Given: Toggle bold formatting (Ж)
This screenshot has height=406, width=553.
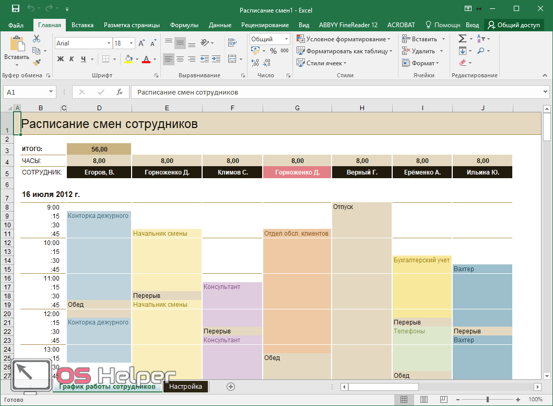Looking at the screenshot, I should [x=60, y=59].
